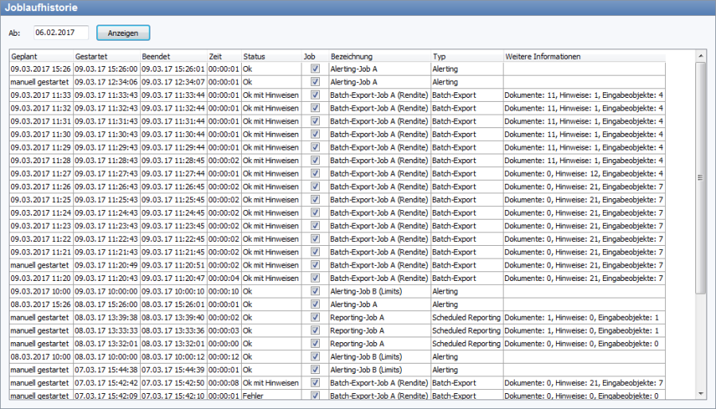Click the Anzeigen button
Image resolution: width=716 pixels, height=409 pixels.
click(123, 33)
